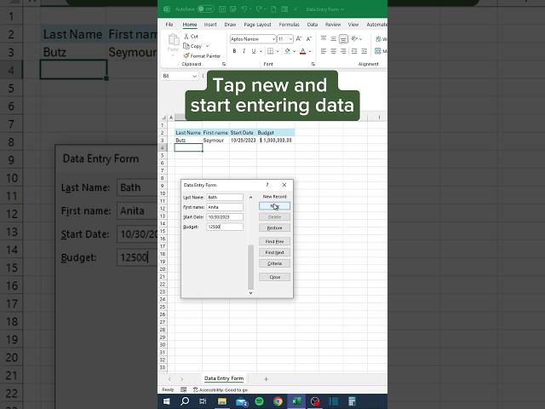Click the Redo arrow in the title bar

tap(259, 9)
